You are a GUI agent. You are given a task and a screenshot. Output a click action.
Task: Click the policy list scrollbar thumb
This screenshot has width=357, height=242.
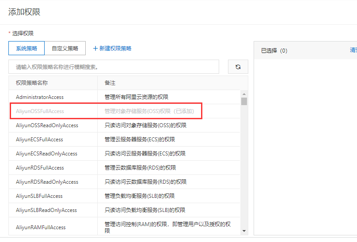click(244, 101)
